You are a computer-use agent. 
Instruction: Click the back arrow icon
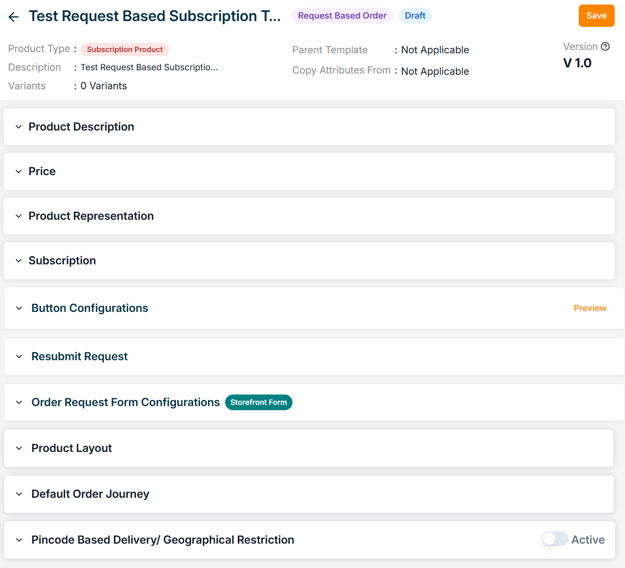pyautogui.click(x=14, y=17)
